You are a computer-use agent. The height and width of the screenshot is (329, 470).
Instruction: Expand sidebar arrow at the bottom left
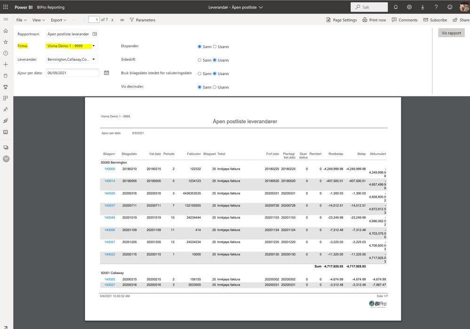6,327
